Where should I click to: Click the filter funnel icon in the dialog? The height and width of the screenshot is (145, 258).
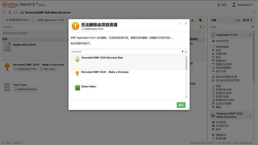click(x=182, y=52)
